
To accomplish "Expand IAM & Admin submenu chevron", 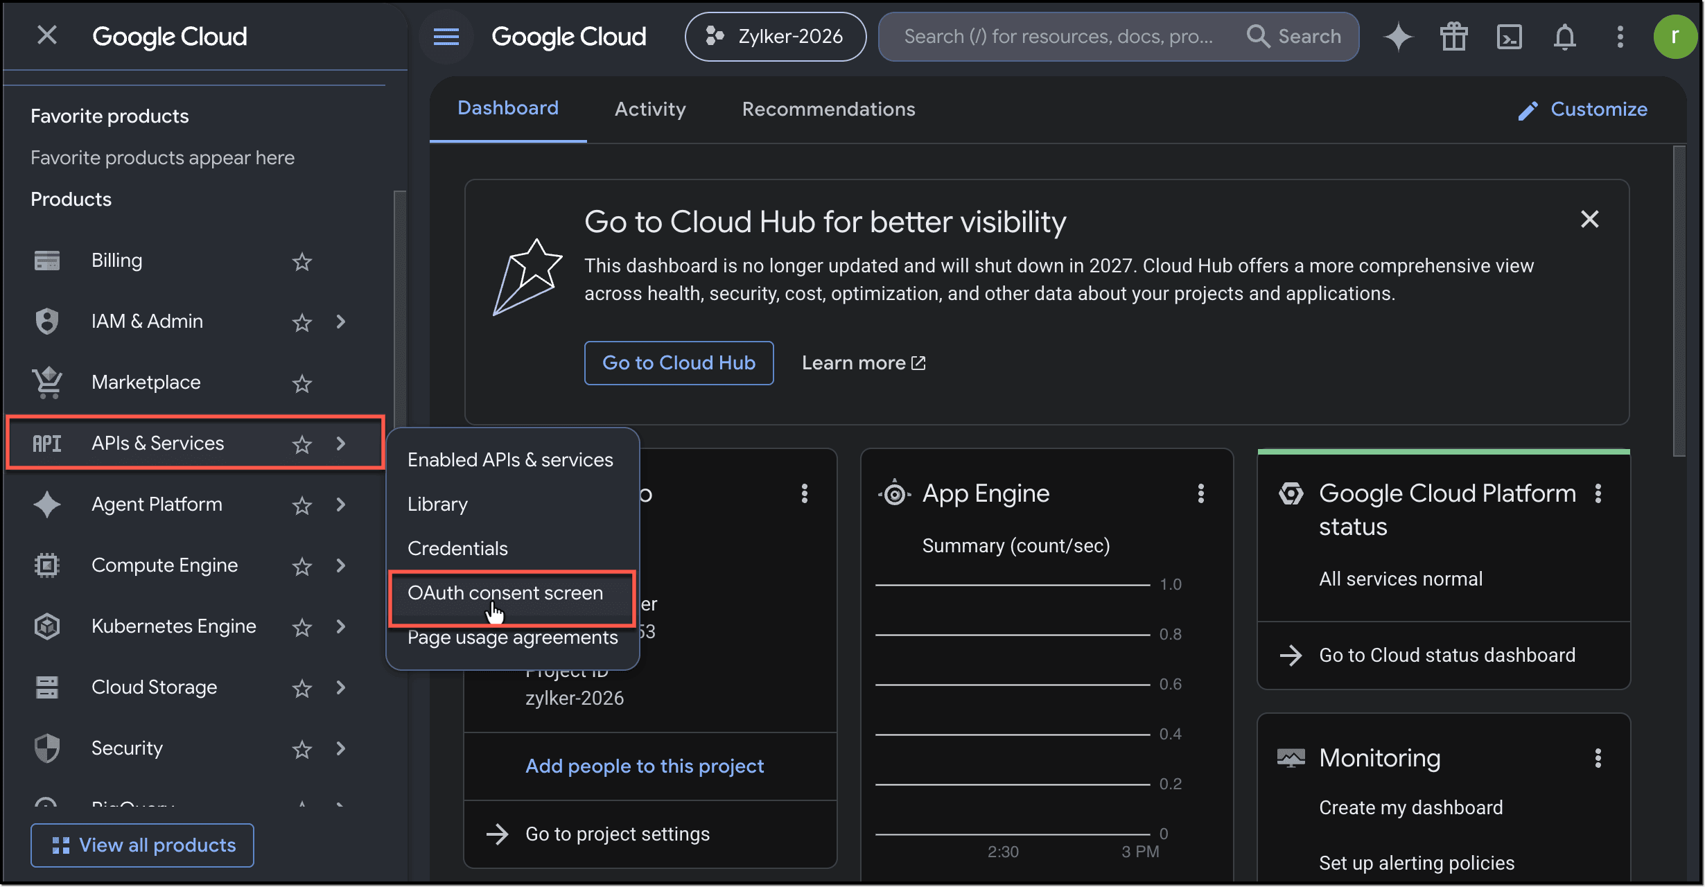I will tap(341, 322).
